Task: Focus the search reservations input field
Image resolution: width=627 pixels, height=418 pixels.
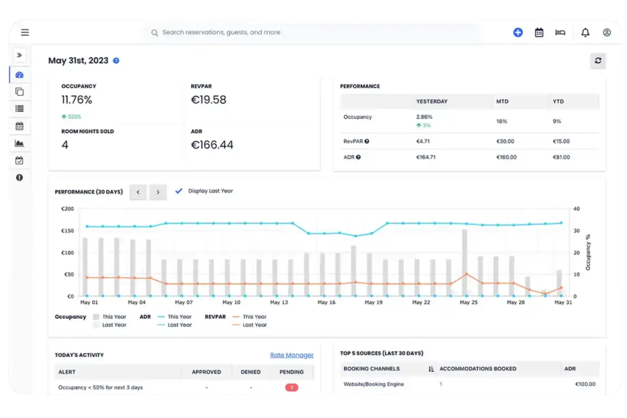Action: [x=313, y=32]
